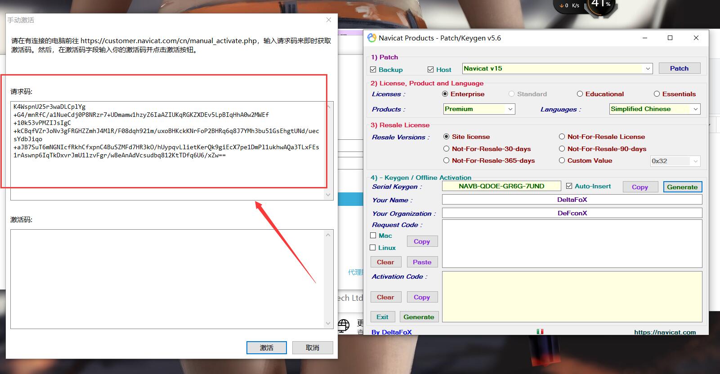Choose Not-For-Resale-365-days option

coord(446,160)
